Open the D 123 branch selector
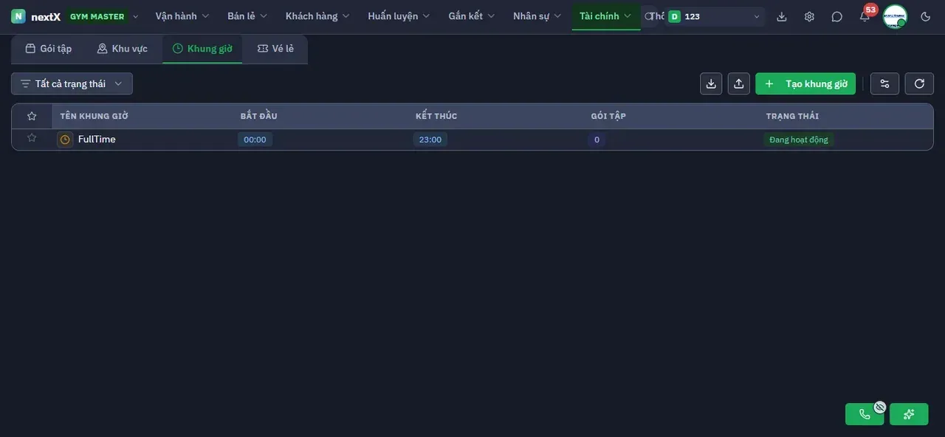Screen dimensions: 945x437 click(x=714, y=16)
